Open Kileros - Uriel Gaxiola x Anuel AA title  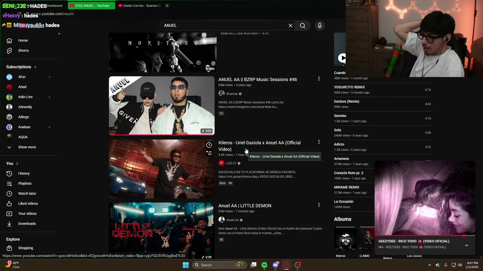pos(260,146)
